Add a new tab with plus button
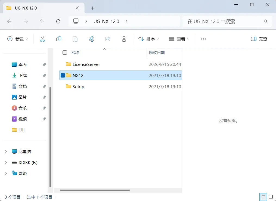Viewport: 276px width, 201px height. point(92,8)
